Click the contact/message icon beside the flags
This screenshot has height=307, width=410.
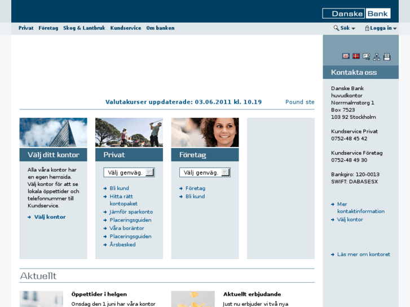(x=367, y=56)
